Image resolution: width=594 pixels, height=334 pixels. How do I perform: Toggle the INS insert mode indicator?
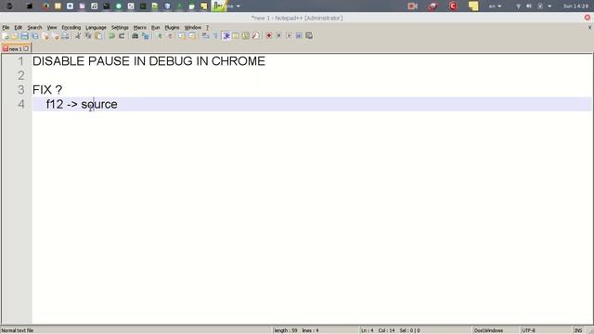pyautogui.click(x=578, y=330)
